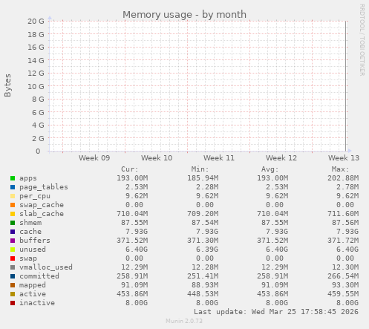The image size is (369, 329).
Task: Select the 'unused' legend label
Action: (33, 250)
